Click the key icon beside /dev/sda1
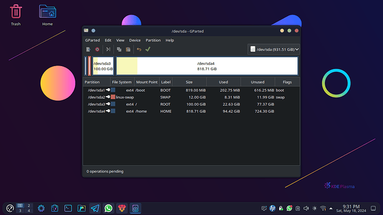The image size is (383, 215). [108, 90]
